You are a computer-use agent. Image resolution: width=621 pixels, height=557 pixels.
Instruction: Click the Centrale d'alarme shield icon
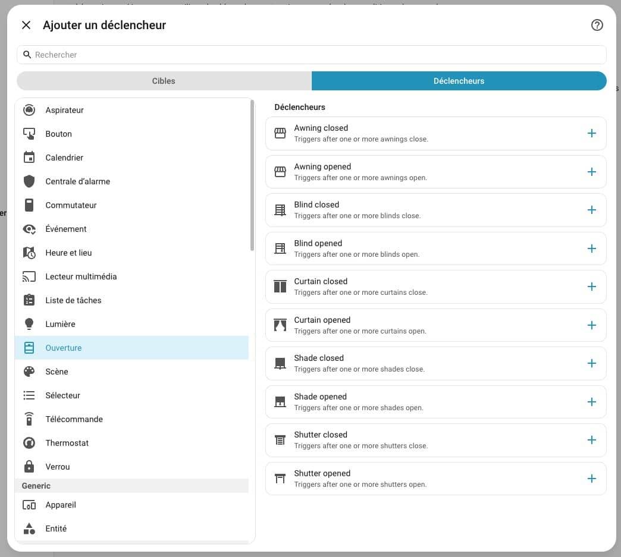click(x=29, y=181)
